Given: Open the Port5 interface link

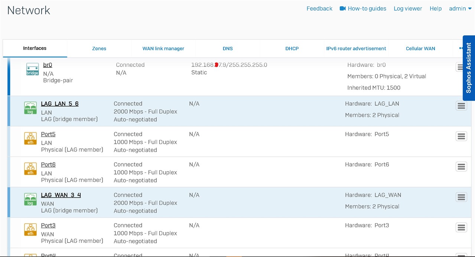Looking at the screenshot, I should pos(48,134).
